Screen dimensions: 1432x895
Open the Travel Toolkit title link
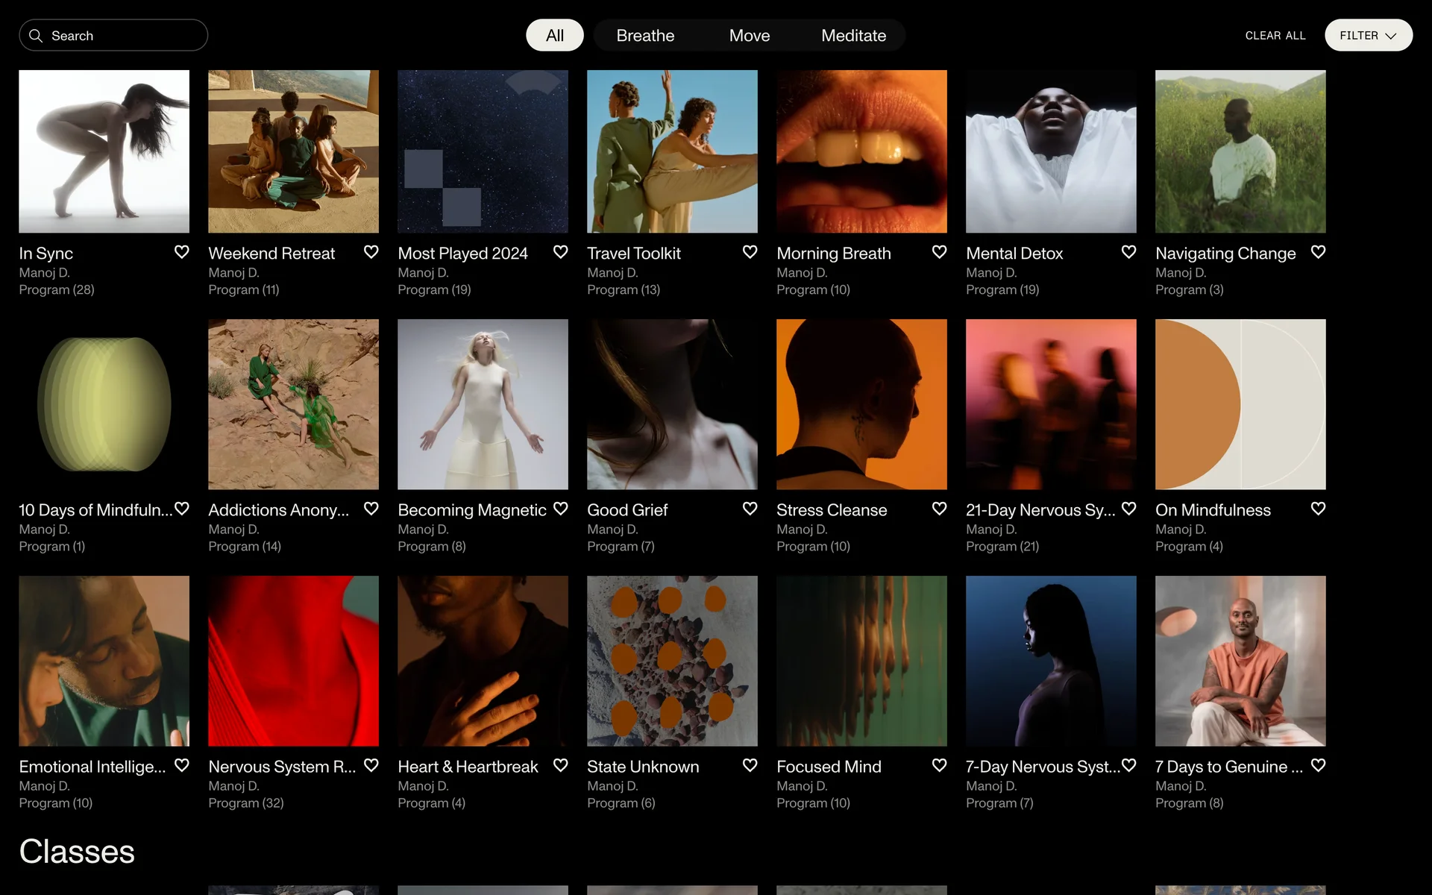pyautogui.click(x=633, y=254)
